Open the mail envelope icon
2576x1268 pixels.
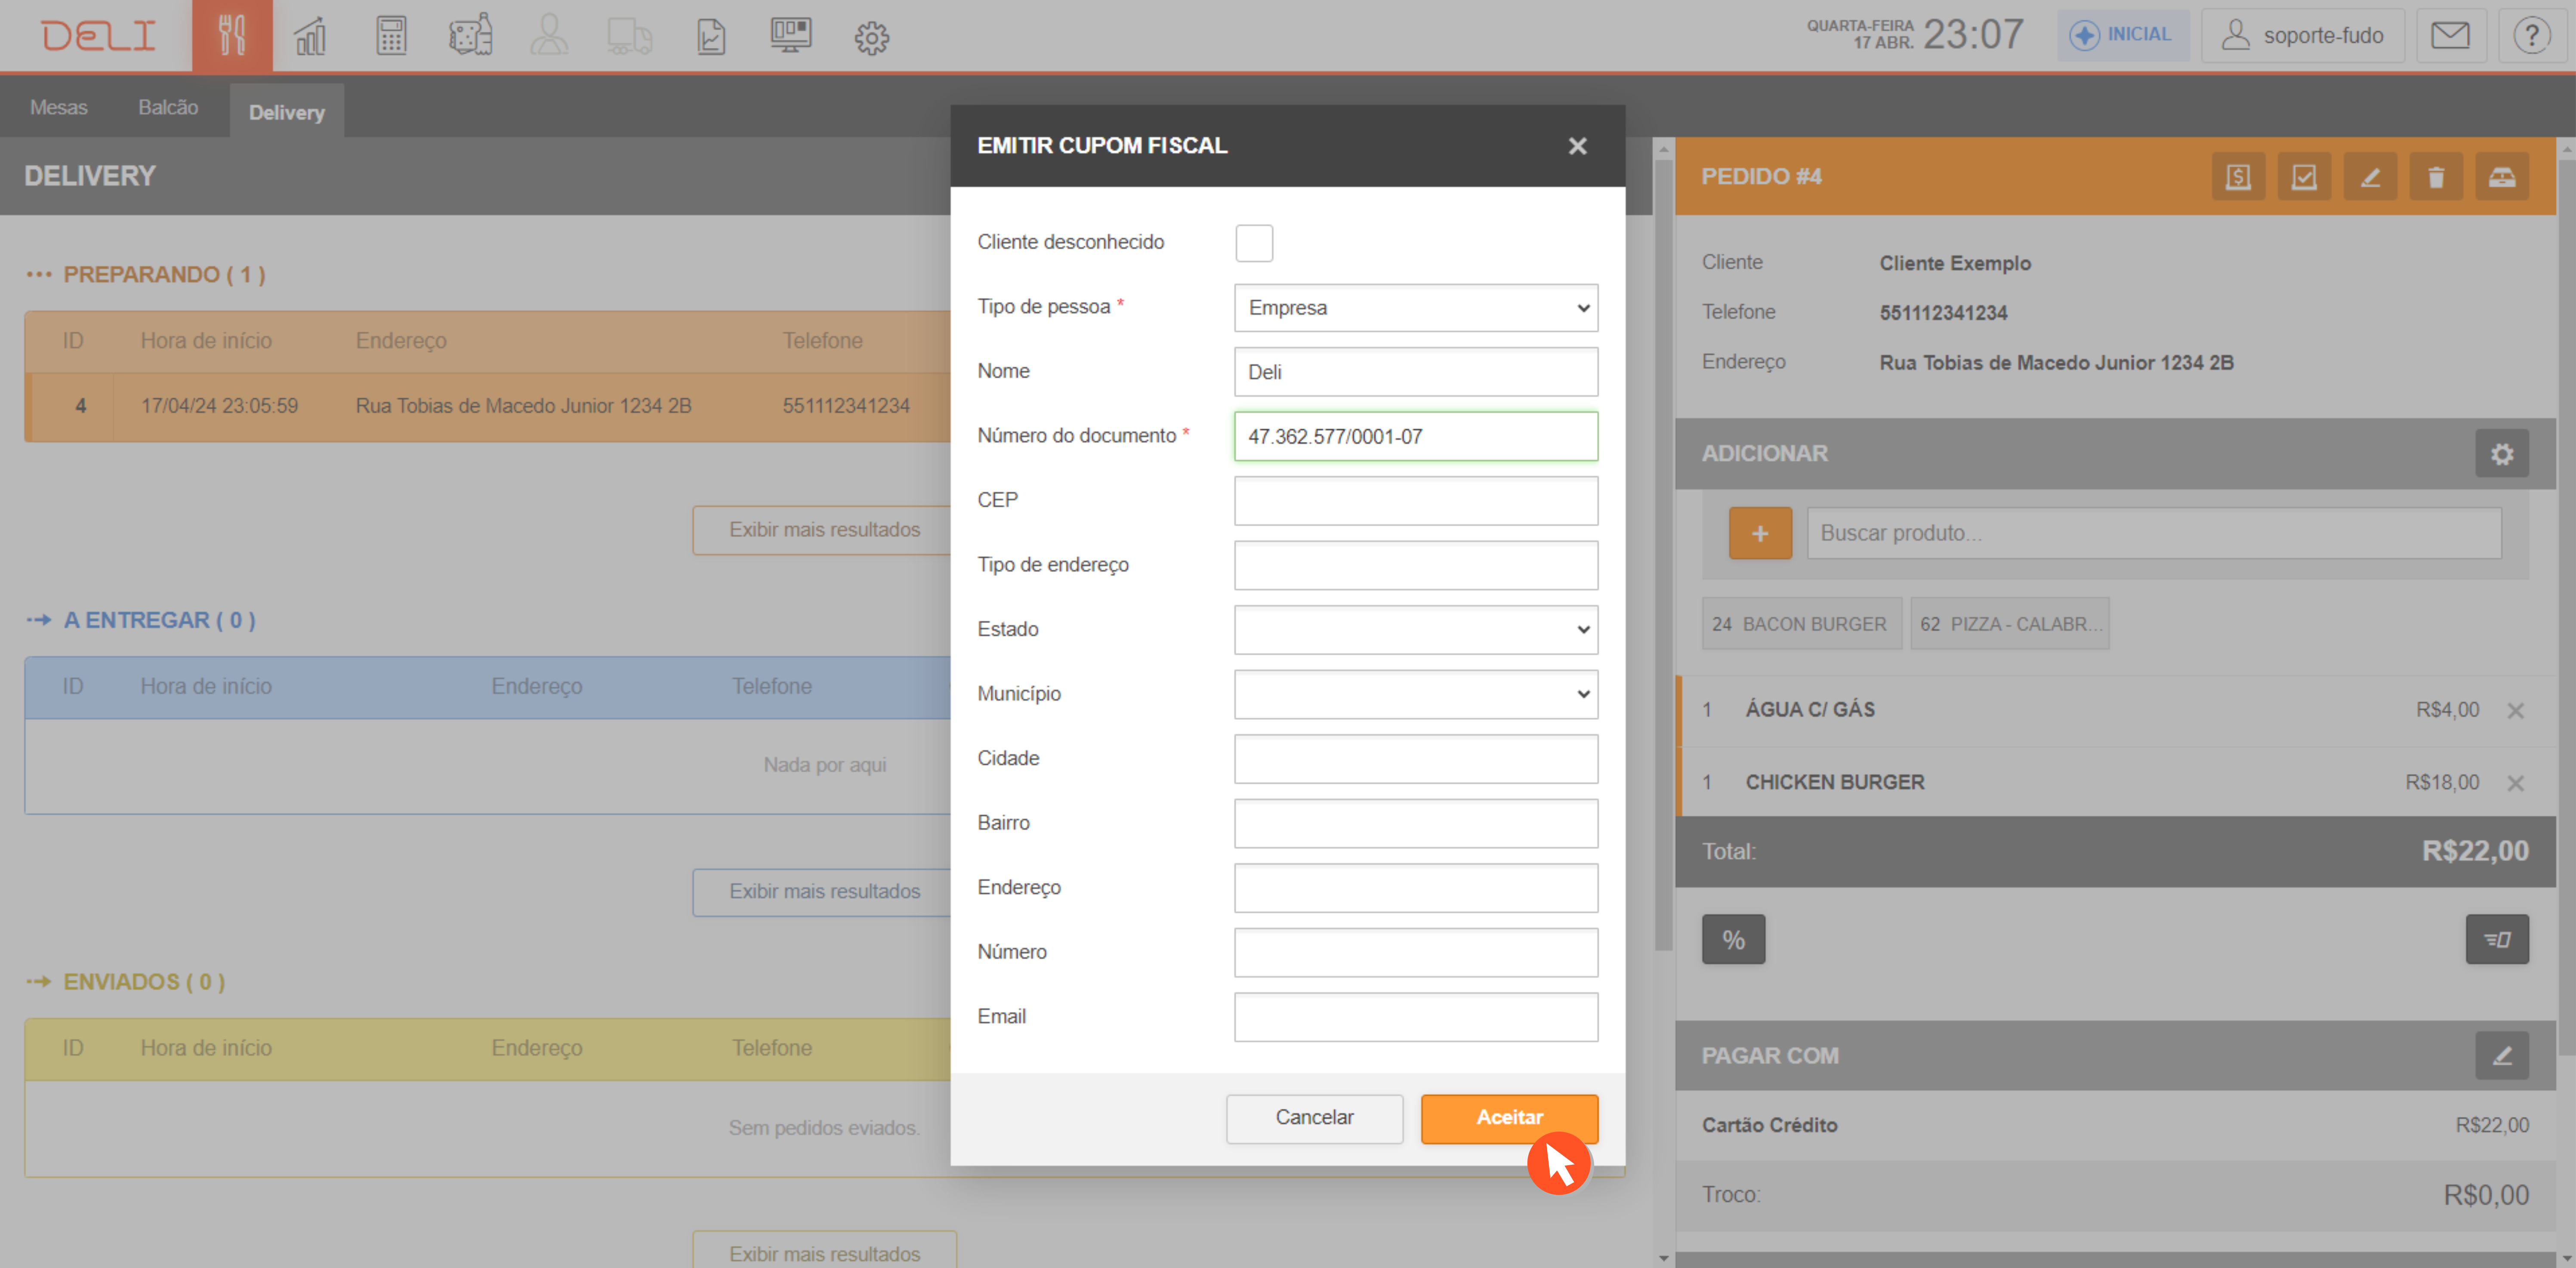[x=2450, y=36]
